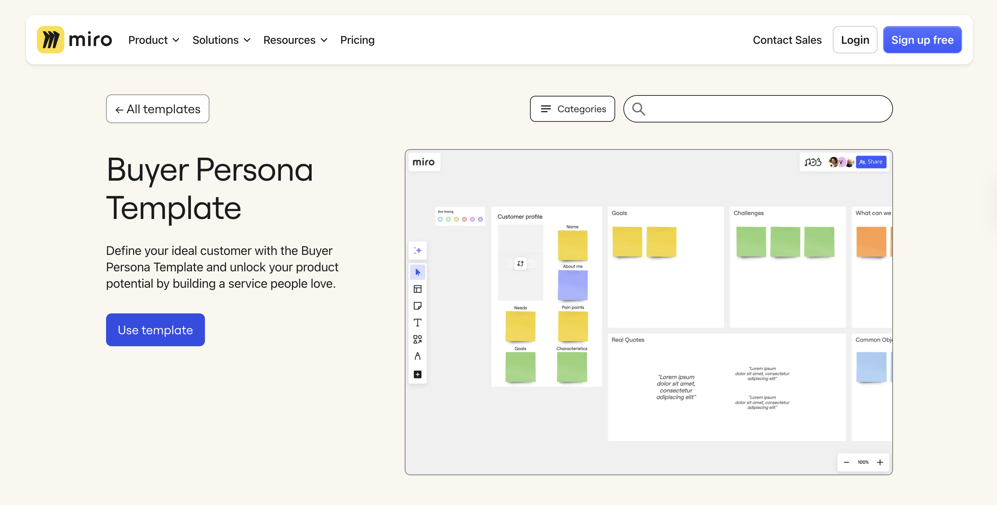Click the yellow Name sticky note
Viewport: 997px width, 505px height.
[x=573, y=245]
